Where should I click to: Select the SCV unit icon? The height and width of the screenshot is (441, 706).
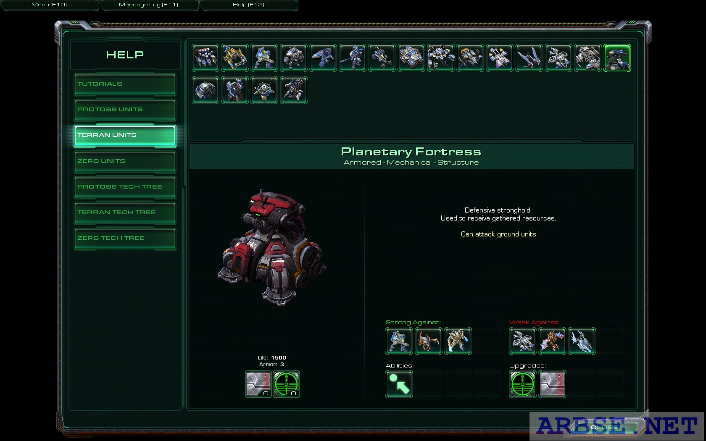[205, 58]
